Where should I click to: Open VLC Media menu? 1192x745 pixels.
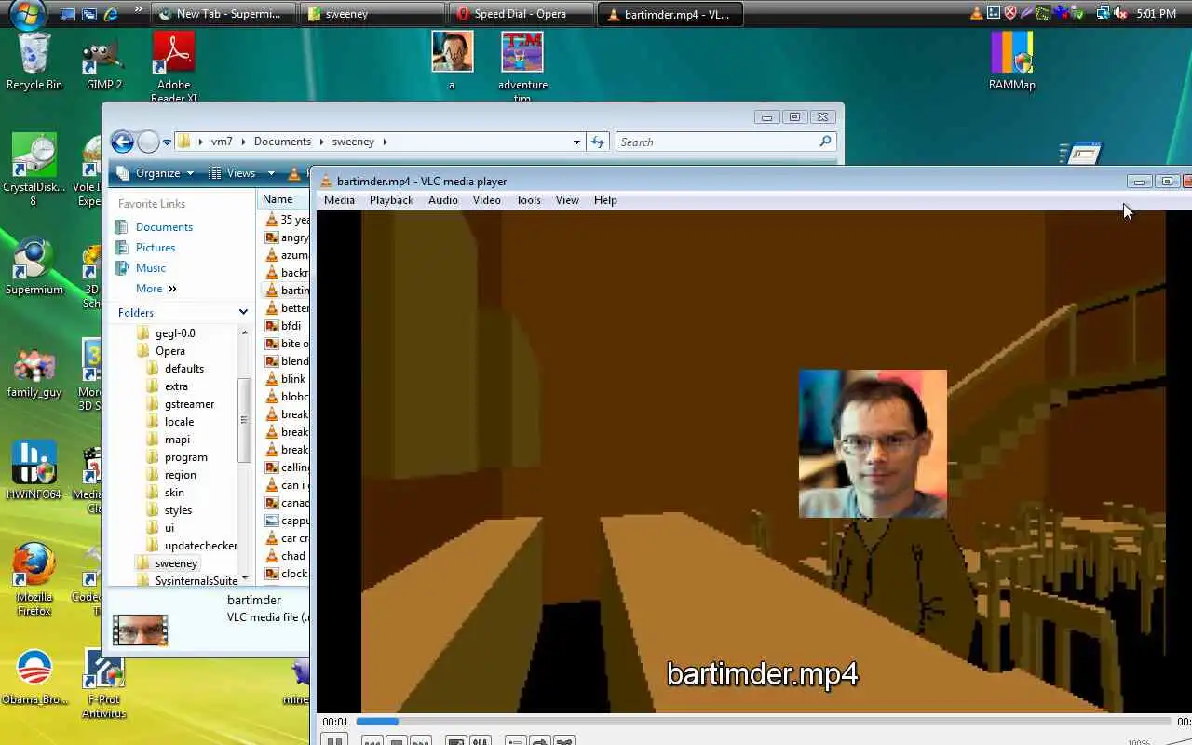[x=339, y=200]
